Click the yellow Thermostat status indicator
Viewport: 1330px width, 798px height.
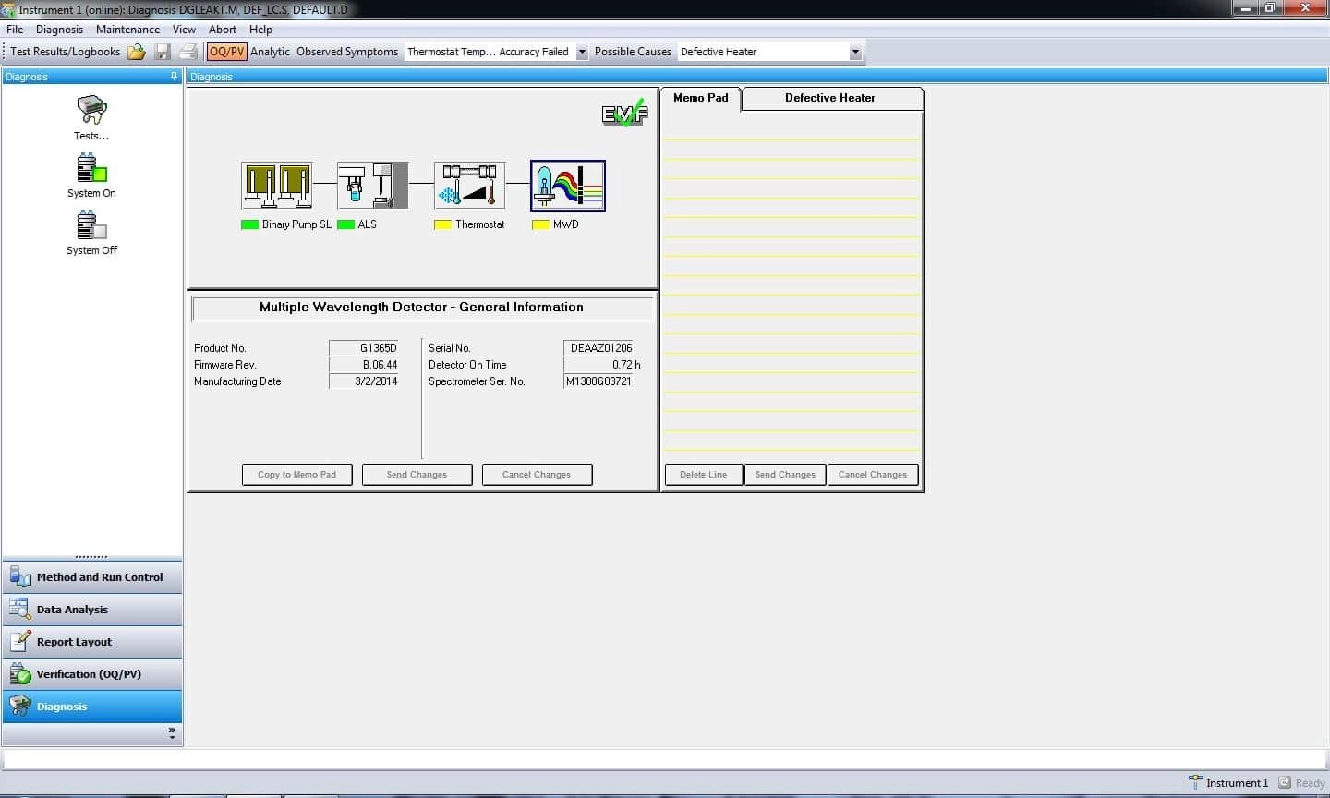click(x=442, y=224)
